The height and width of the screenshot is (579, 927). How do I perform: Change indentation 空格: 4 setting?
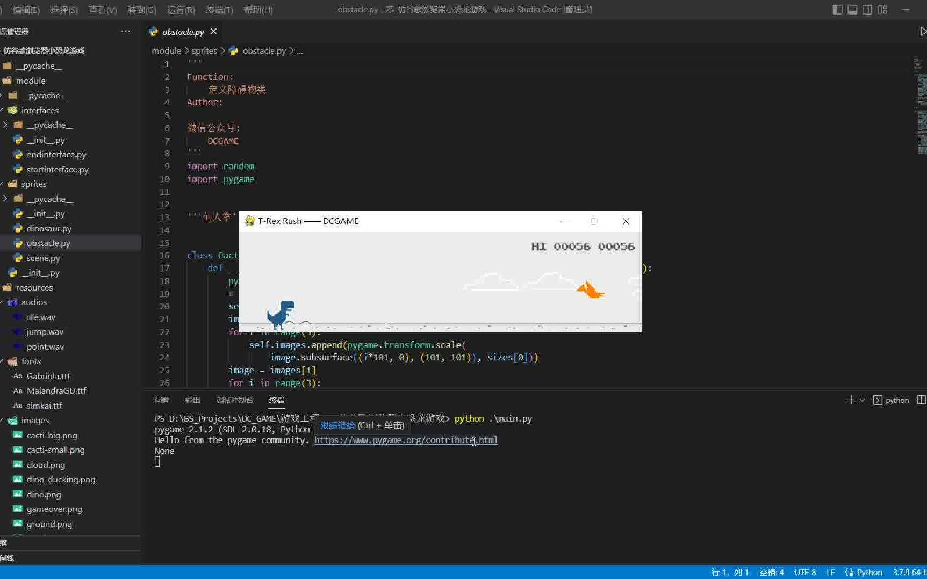(771, 573)
